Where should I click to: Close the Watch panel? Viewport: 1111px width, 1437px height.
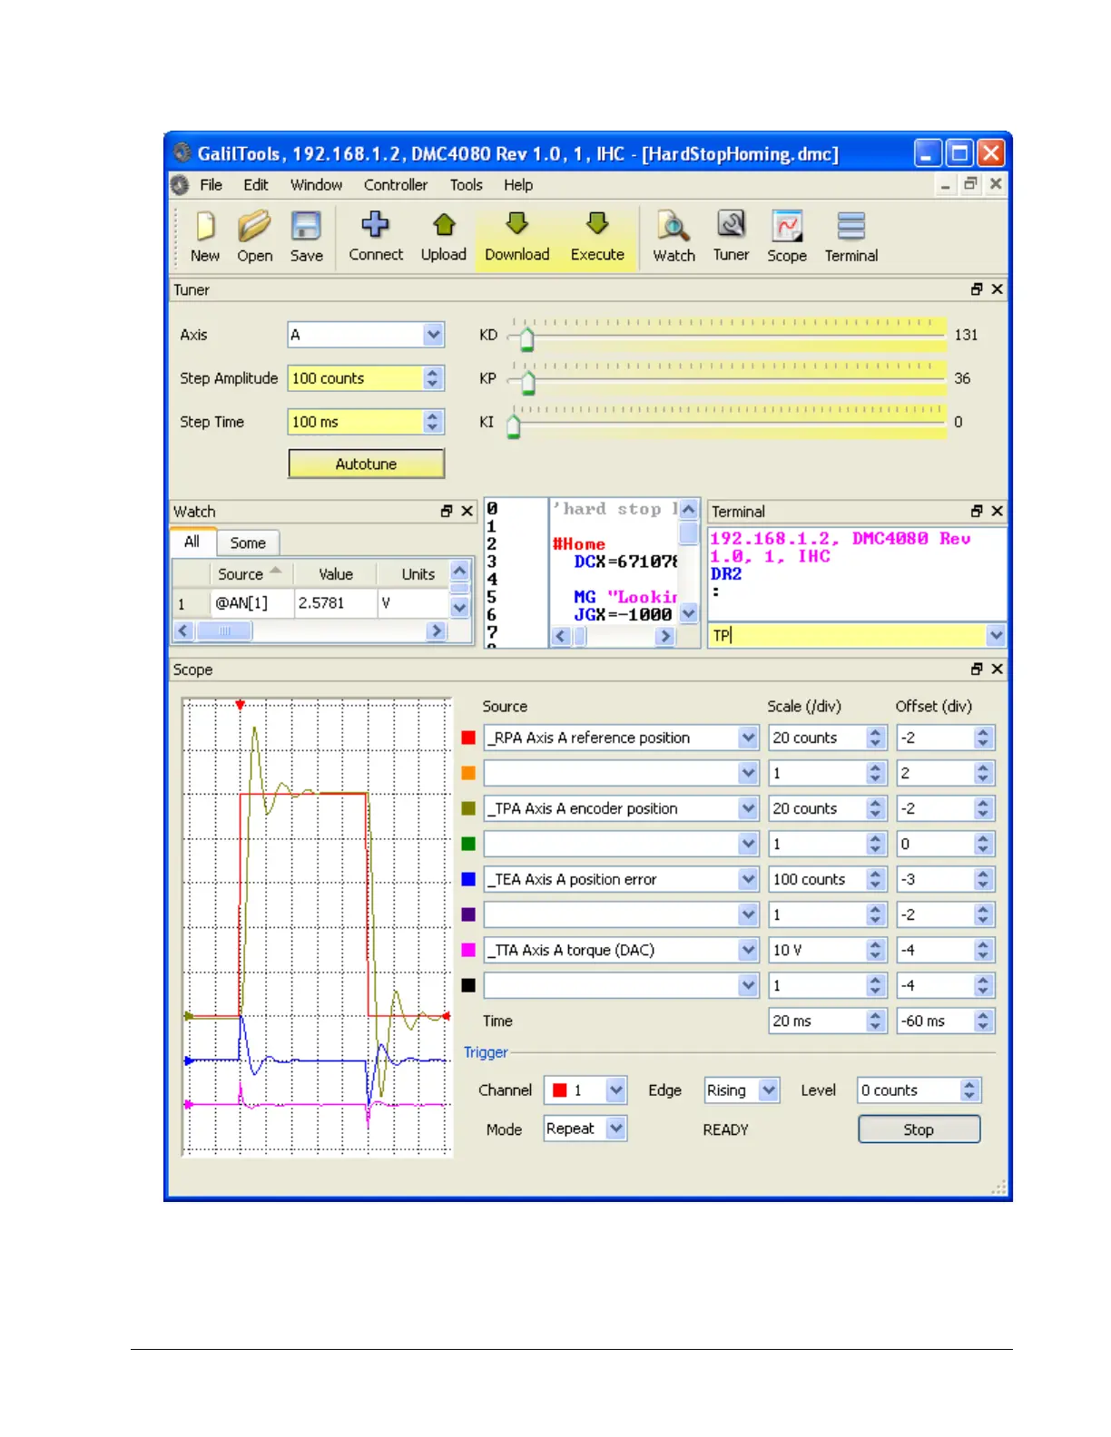coord(467,512)
